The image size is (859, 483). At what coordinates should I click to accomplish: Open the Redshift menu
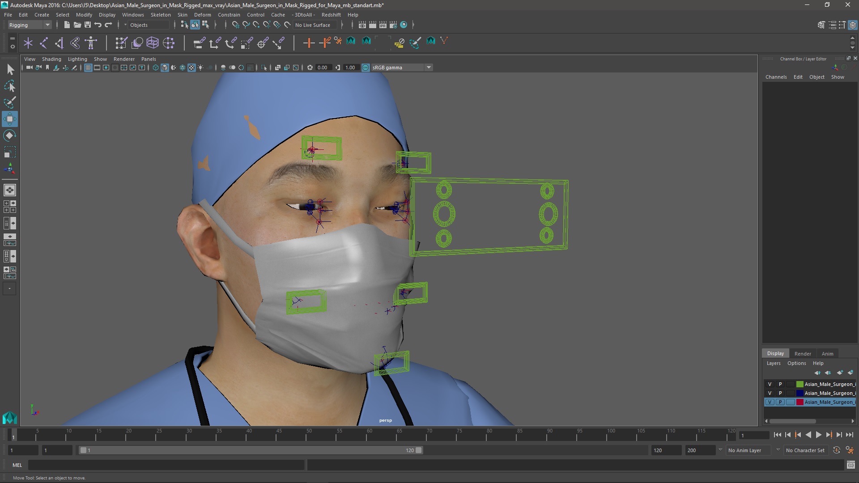(x=331, y=15)
